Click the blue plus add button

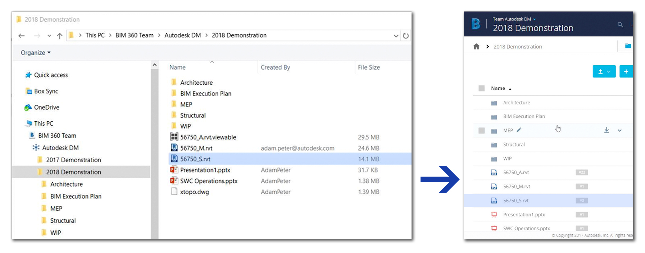pos(626,71)
